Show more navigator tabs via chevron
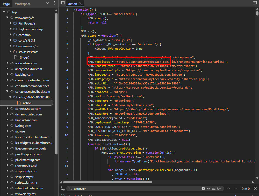 47,3
